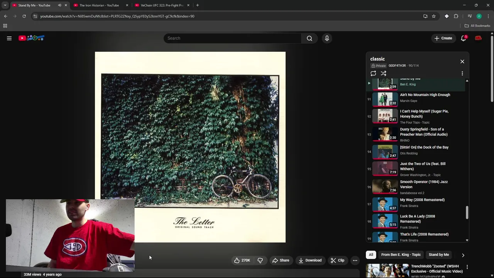This screenshot has width=494, height=278.
Task: Open media controls icon in toolbar
Action: pos(470,16)
